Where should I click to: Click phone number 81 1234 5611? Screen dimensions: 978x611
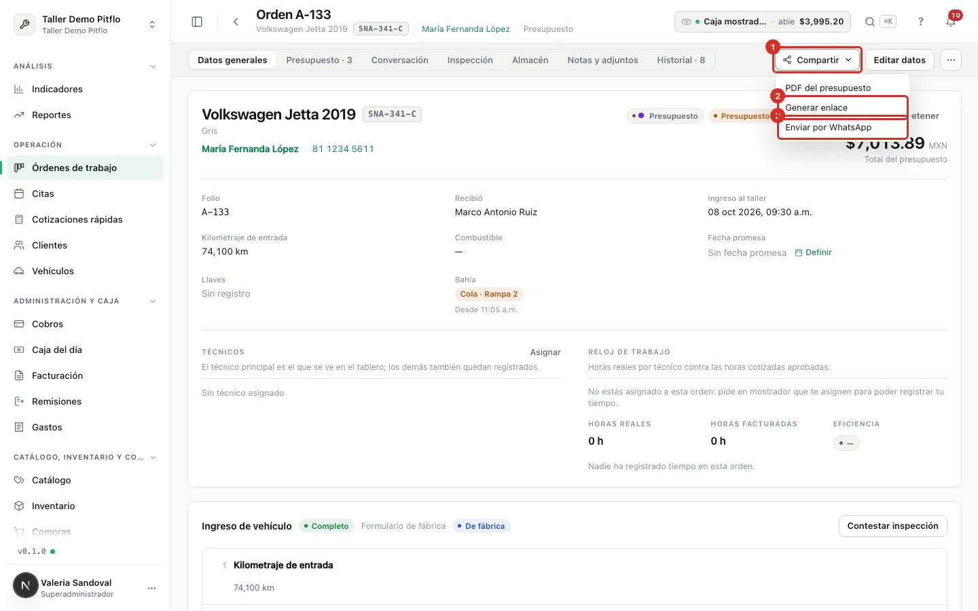tap(343, 149)
